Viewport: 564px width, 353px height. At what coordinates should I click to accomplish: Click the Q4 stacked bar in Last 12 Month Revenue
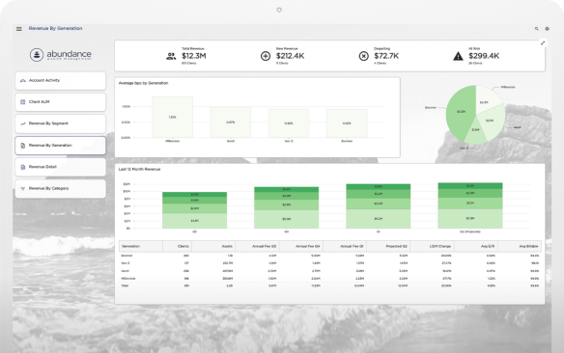point(286,207)
